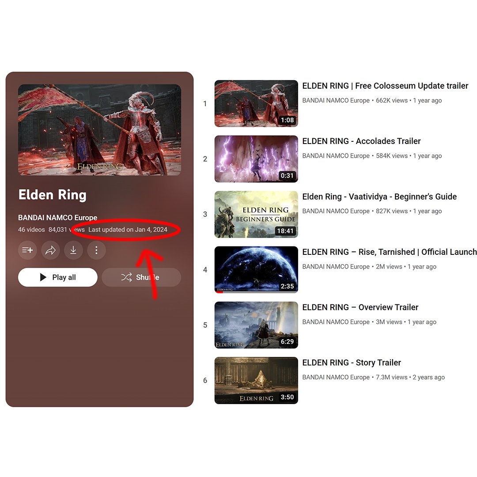Click the Beginner's Guide 18:41 thumbnail
Screen dimensions: 477x477
pyautogui.click(x=256, y=214)
